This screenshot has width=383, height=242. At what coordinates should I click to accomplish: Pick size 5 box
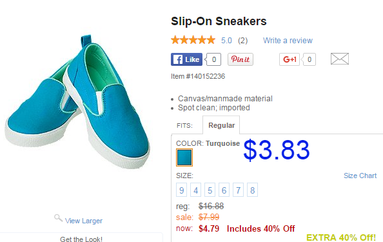click(210, 190)
